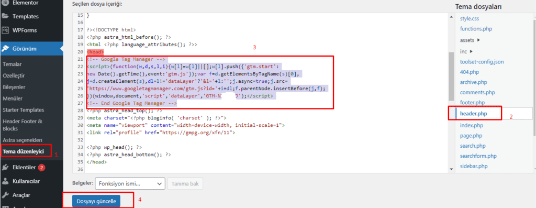Expand the assets folder
The width and height of the screenshot is (536, 208).
pyautogui.click(x=470, y=40)
